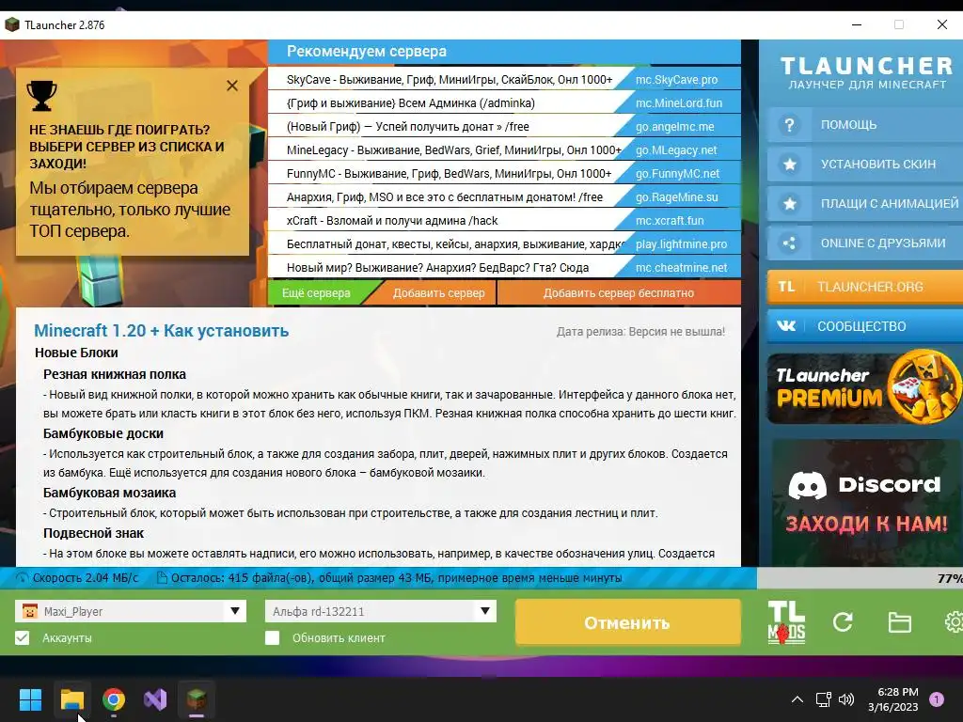
Task: Open TLAUNCHER.ORG link button
Action: 865,287
